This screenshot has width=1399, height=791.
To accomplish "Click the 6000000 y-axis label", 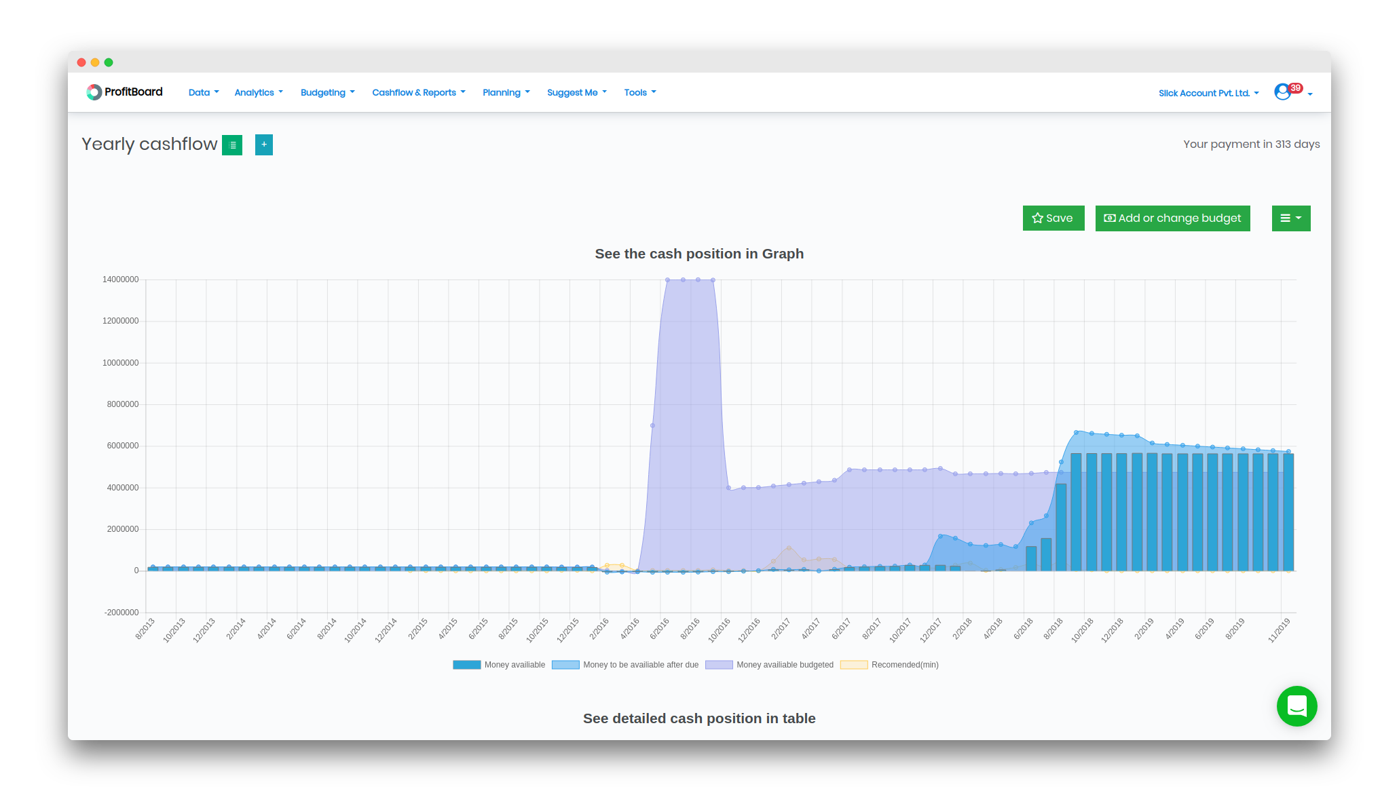I will [x=122, y=446].
